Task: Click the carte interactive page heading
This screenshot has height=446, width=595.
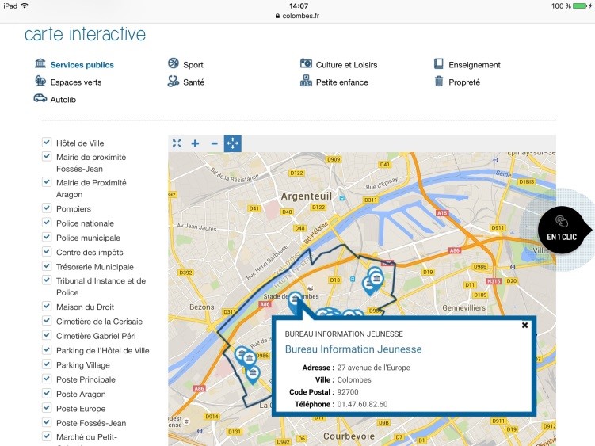Action: [x=85, y=34]
